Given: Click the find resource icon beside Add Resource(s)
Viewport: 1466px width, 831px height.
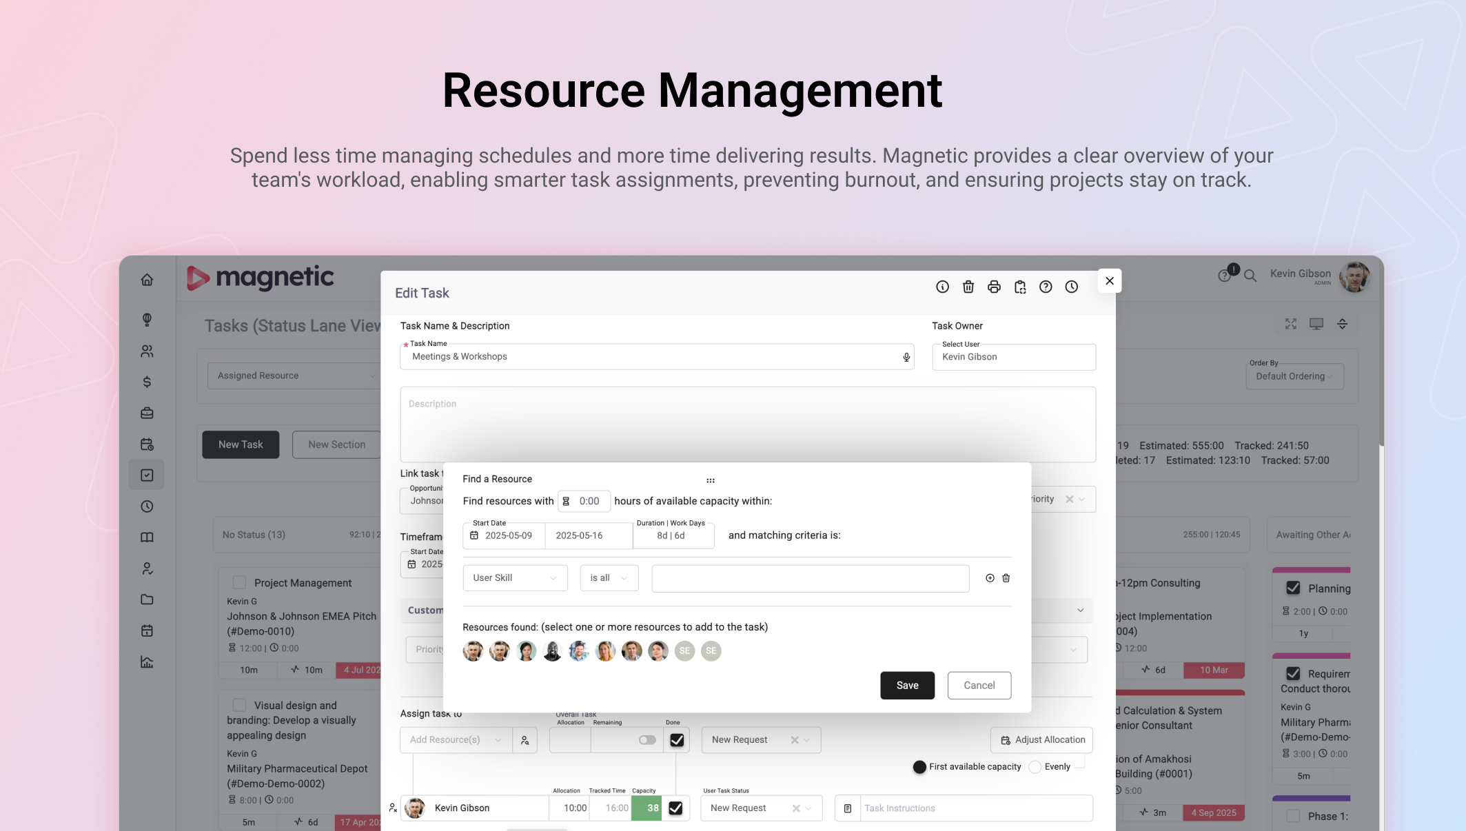Looking at the screenshot, I should (x=525, y=740).
